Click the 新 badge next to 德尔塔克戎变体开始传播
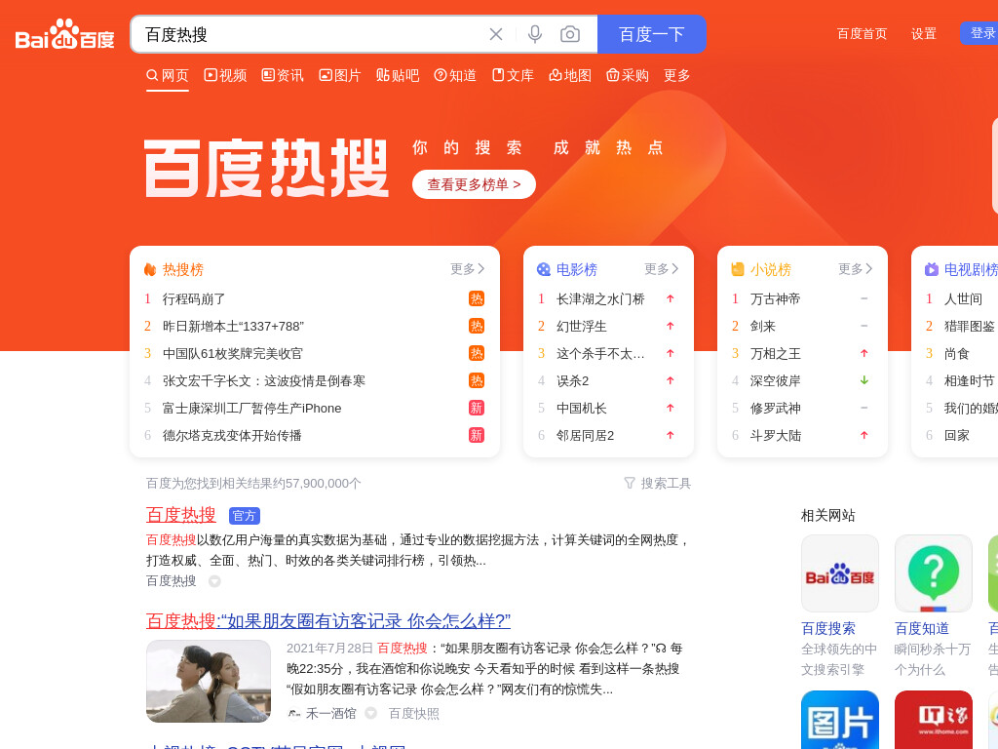The image size is (998, 749). pyautogui.click(x=476, y=436)
